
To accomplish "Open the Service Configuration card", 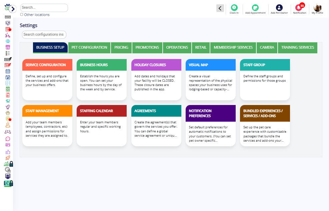I will pos(47,79).
